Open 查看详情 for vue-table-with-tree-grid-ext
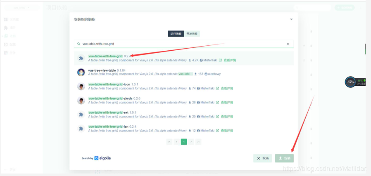Viewport: 371px width, 176px height. (227, 117)
